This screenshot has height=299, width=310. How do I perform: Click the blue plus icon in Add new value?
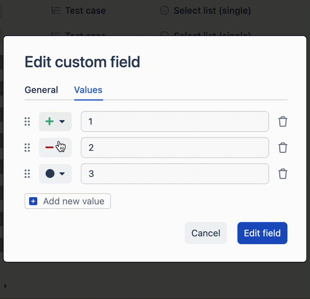pos(33,201)
